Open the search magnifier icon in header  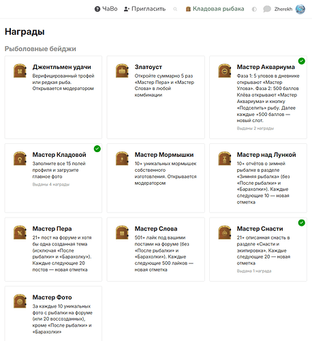pos(175,9)
